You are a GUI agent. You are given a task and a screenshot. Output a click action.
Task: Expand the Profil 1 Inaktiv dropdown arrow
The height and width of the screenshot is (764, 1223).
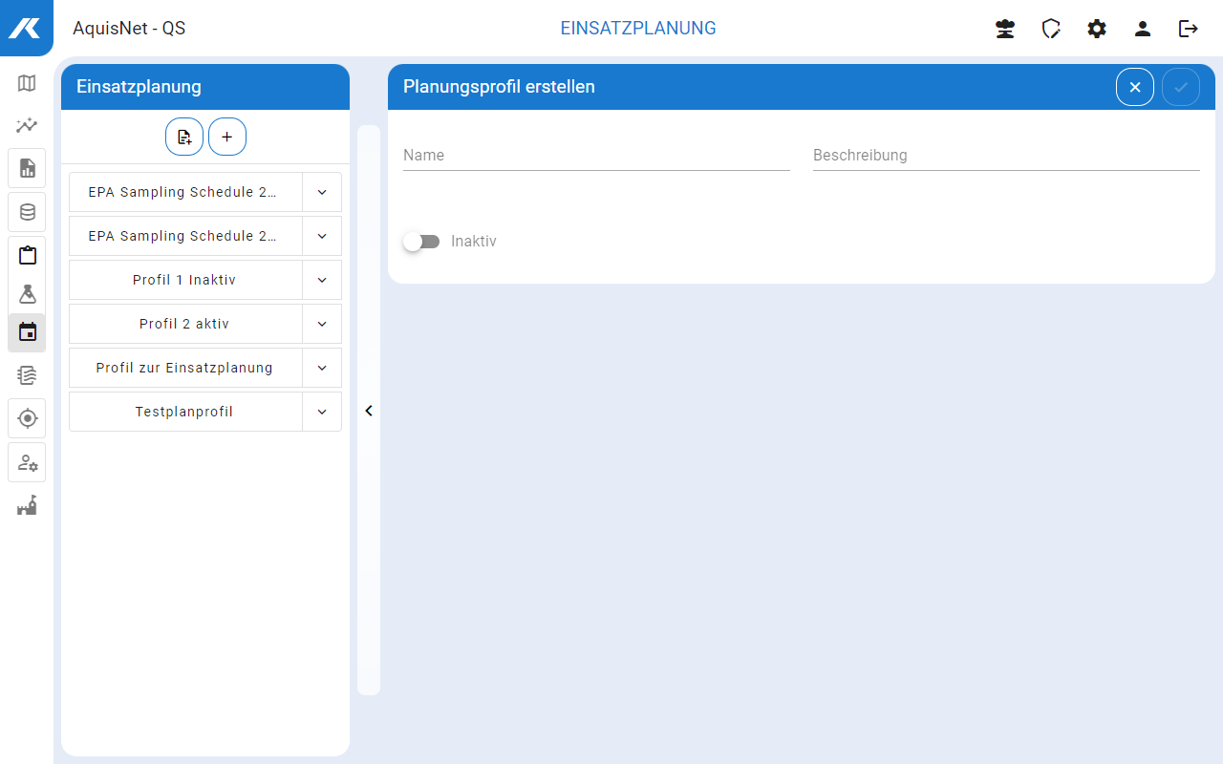(x=322, y=280)
